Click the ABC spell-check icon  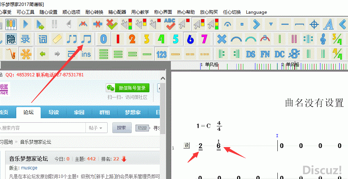point(169,24)
